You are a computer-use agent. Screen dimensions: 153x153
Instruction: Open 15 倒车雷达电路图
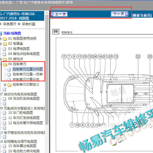(x=22, y=146)
